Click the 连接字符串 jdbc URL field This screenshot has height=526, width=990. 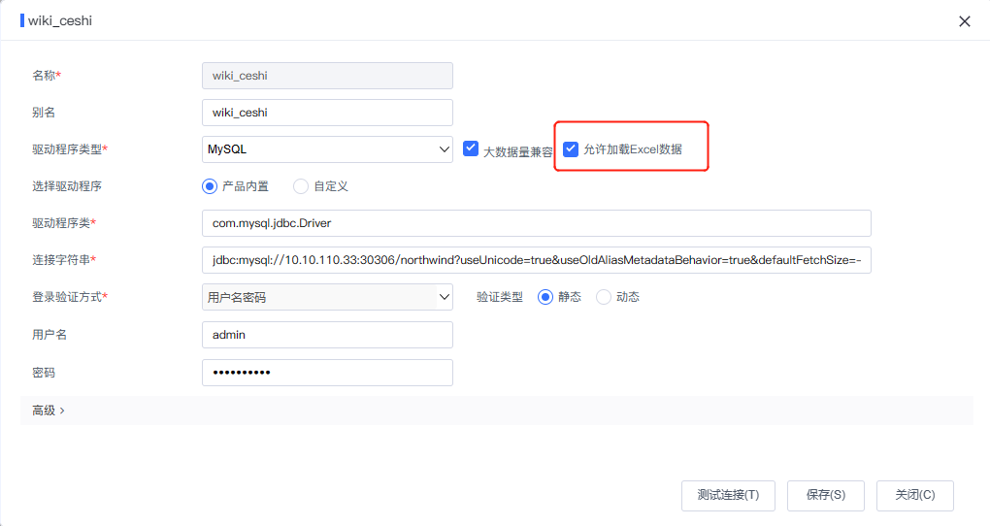pos(536,260)
